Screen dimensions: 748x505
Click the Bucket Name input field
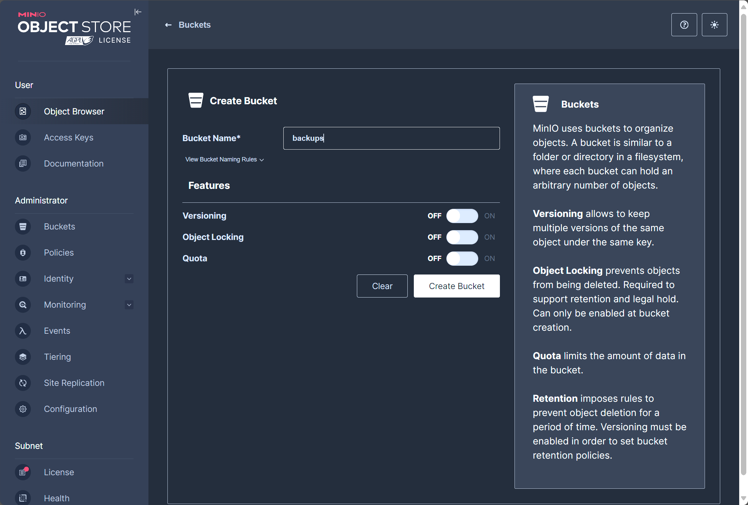[391, 138]
